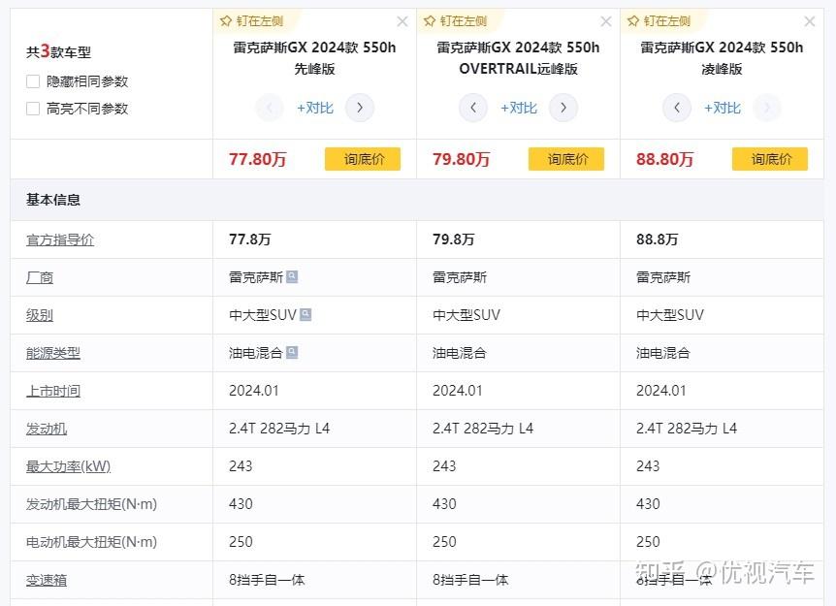Click 询底价 for the 77.80万 model
Image resolution: width=836 pixels, height=606 pixels.
363,158
